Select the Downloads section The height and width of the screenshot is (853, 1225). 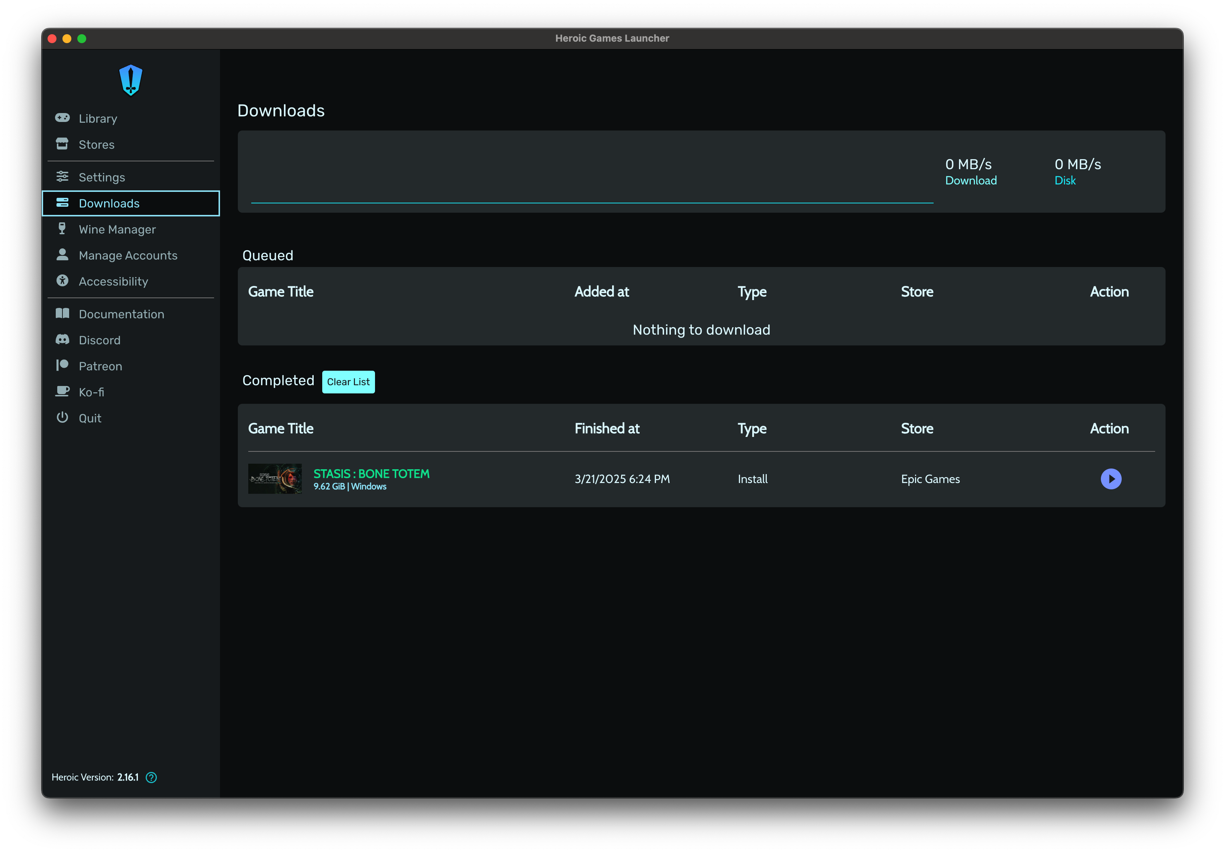[109, 203]
